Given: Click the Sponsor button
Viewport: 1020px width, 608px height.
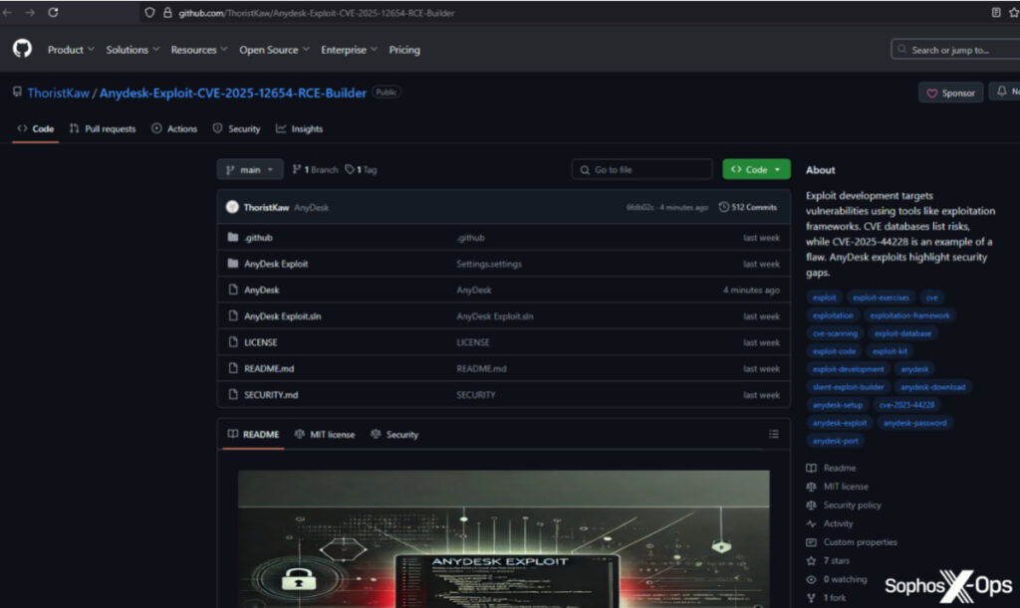Looking at the screenshot, I should coord(948,92).
